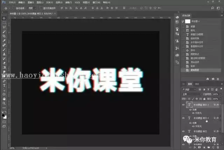
Task: Select the Move tool in the toolbar
Action: (4, 18)
